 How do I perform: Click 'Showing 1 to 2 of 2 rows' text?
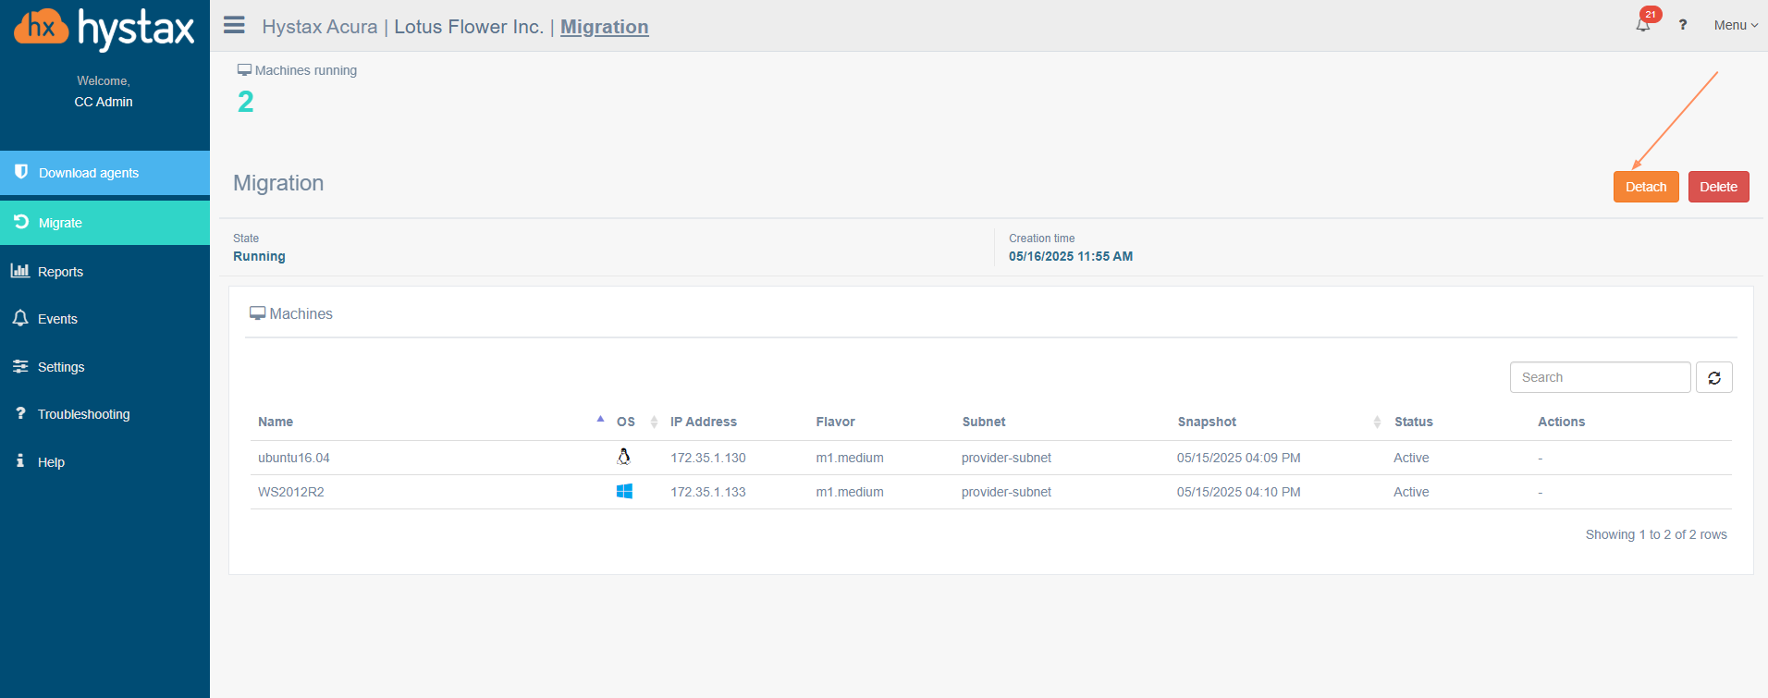[x=1656, y=534]
